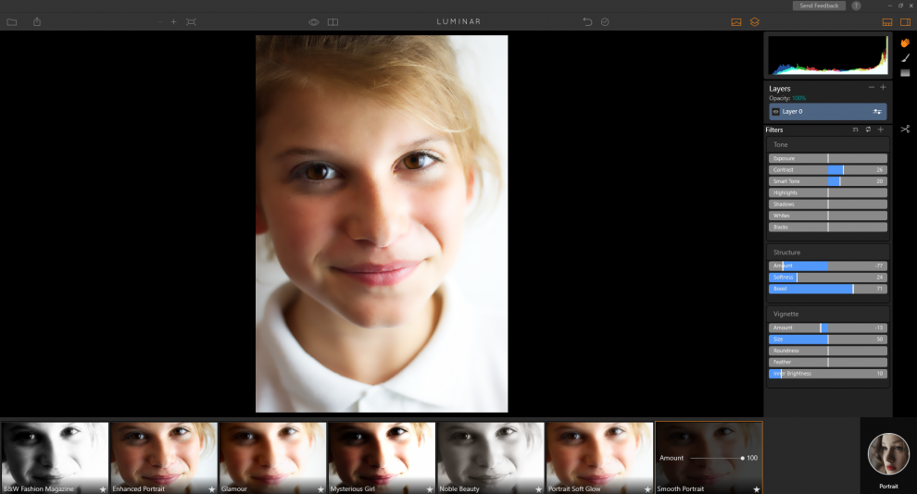Toggle the side panel icon at top right

[905, 22]
